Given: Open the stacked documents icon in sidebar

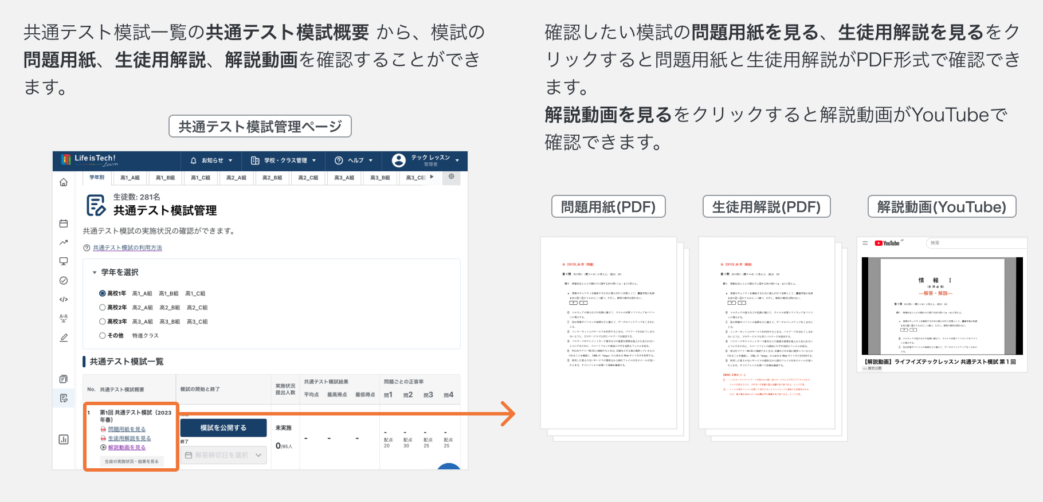Looking at the screenshot, I should [x=64, y=379].
